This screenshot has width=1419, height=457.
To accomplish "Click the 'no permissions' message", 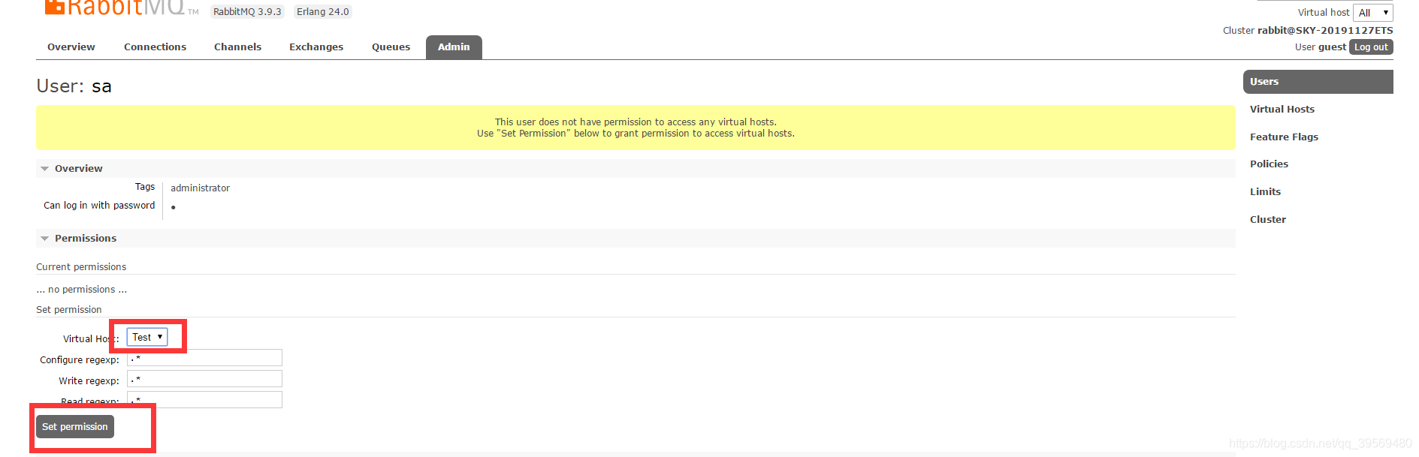I will [82, 289].
